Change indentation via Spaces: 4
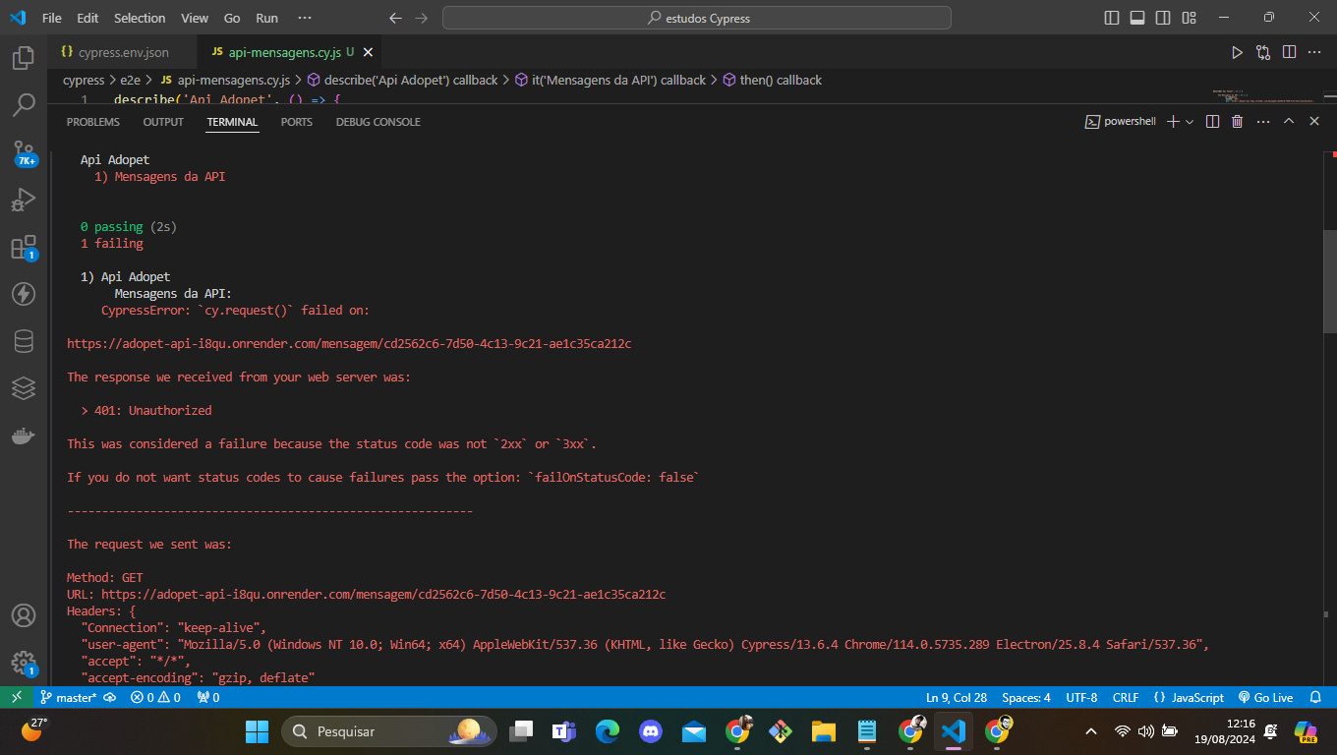This screenshot has height=755, width=1337. (1026, 697)
